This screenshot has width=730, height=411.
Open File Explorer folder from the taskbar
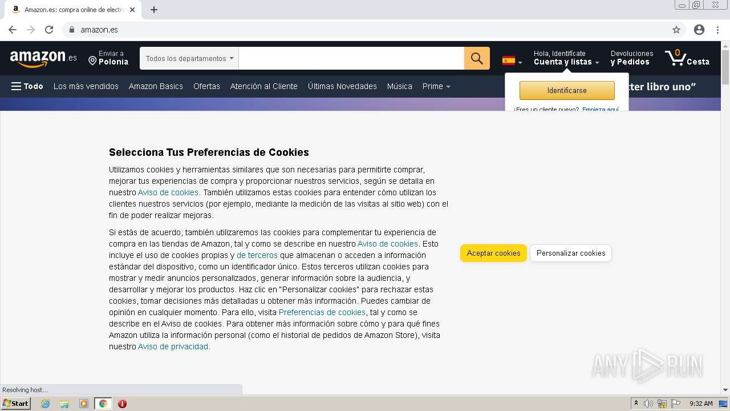point(64,404)
